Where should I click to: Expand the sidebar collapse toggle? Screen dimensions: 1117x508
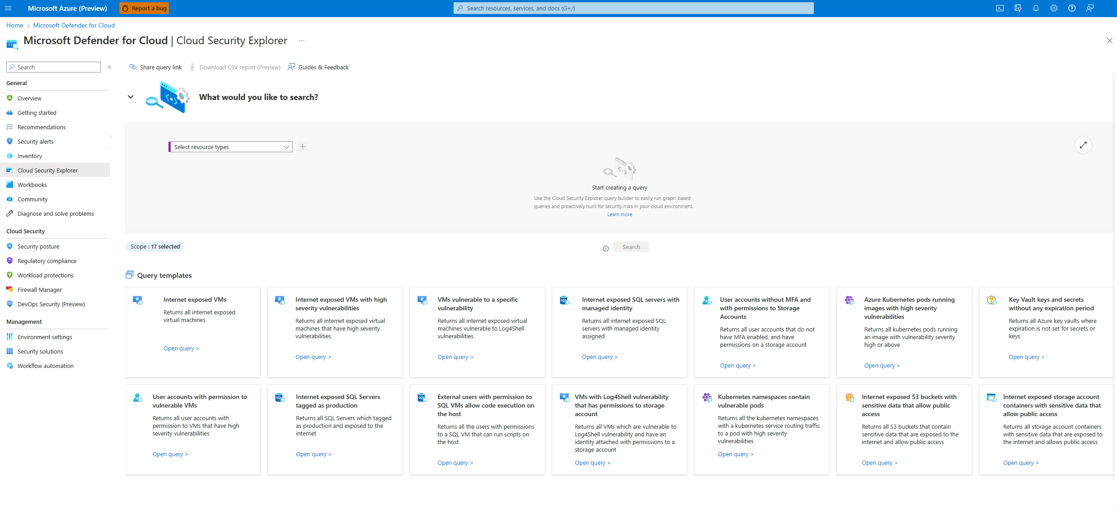tap(110, 67)
